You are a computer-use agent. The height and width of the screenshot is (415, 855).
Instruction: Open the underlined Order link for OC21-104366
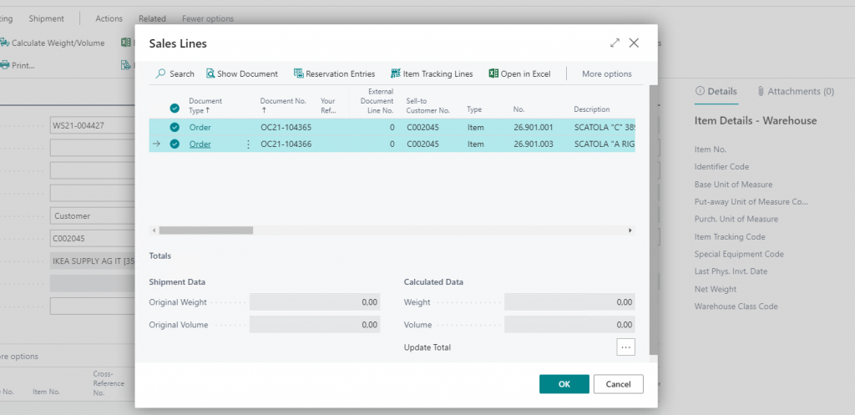[x=200, y=144]
